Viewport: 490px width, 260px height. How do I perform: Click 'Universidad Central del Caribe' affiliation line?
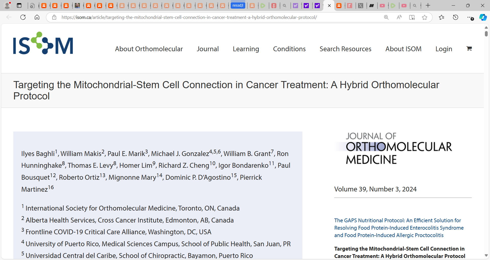coord(137,255)
